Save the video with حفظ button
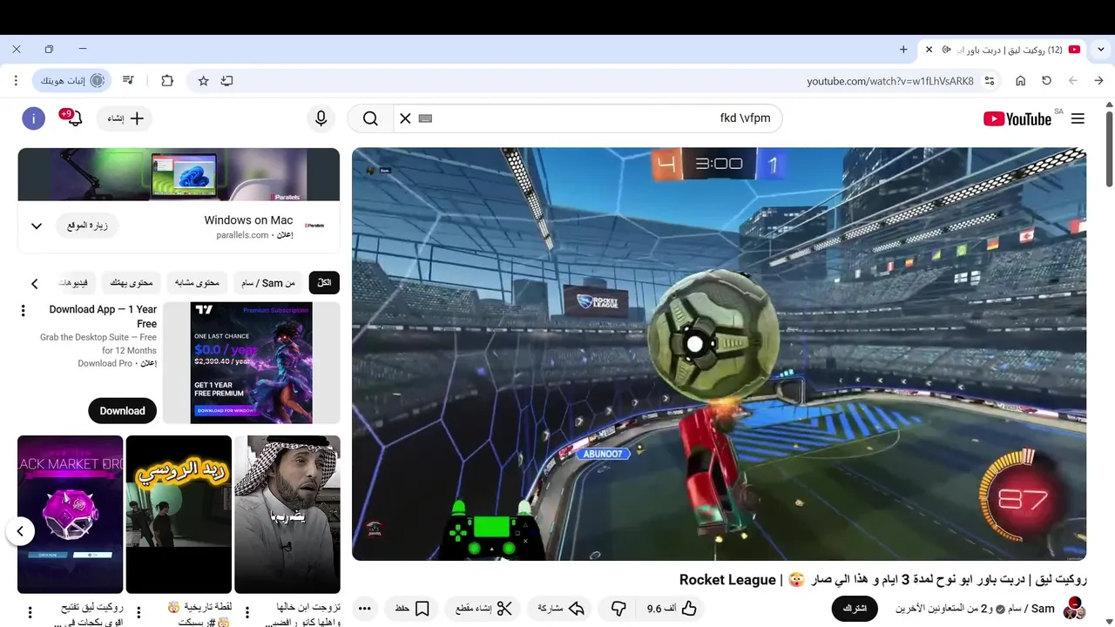 click(411, 608)
